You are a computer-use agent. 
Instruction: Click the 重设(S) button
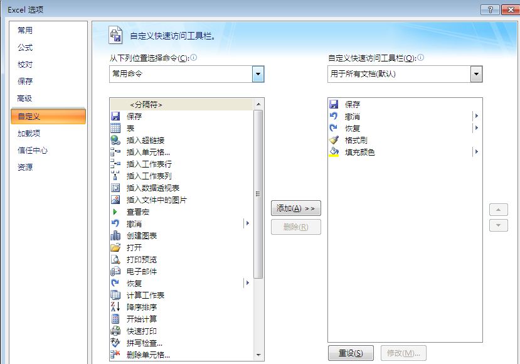pyautogui.click(x=351, y=353)
